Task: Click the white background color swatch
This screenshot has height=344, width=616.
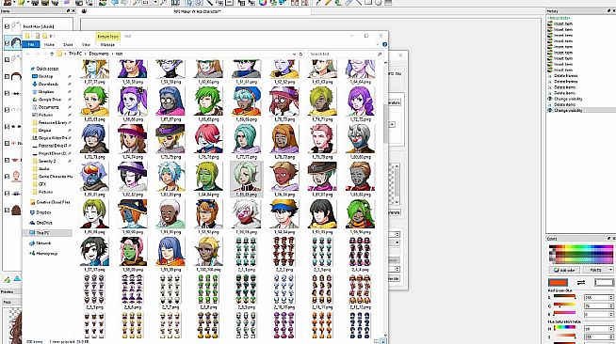Action: (x=604, y=283)
